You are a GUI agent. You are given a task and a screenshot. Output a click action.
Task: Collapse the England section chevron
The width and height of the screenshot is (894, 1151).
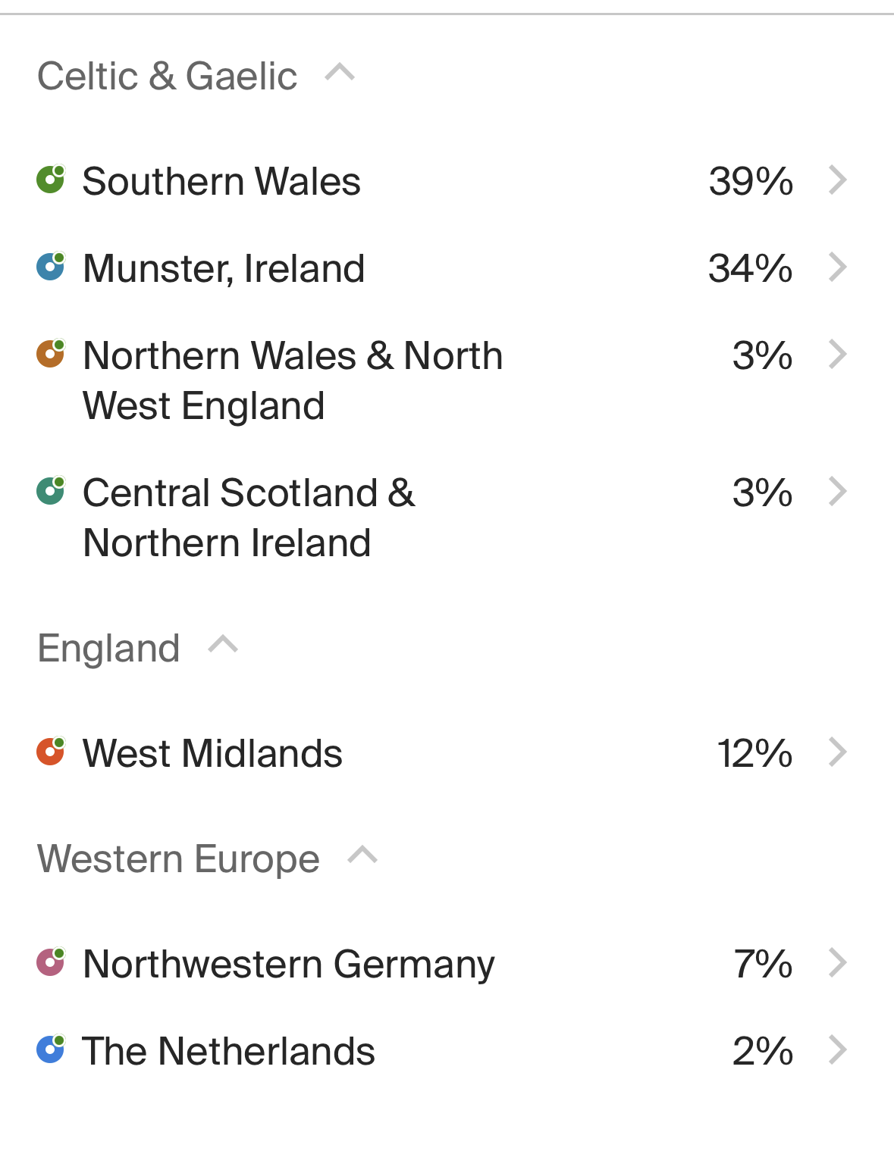click(223, 645)
